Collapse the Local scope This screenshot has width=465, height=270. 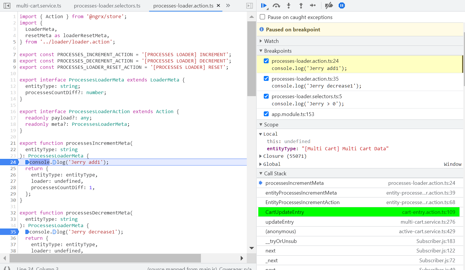point(261,134)
